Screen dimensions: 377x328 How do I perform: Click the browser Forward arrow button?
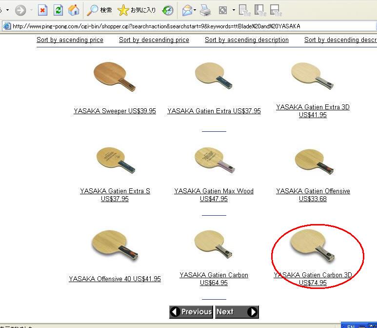tap(20, 10)
